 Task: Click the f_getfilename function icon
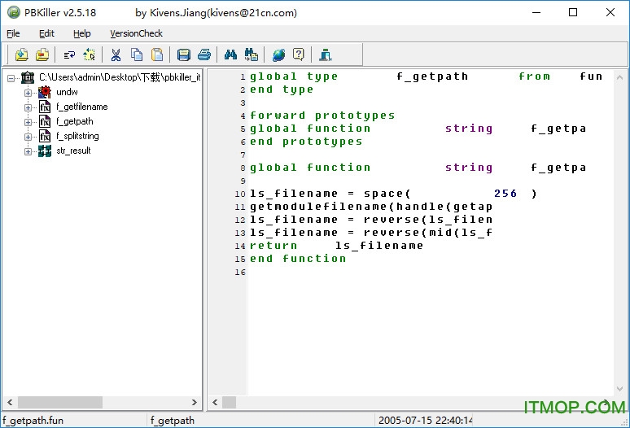[45, 107]
